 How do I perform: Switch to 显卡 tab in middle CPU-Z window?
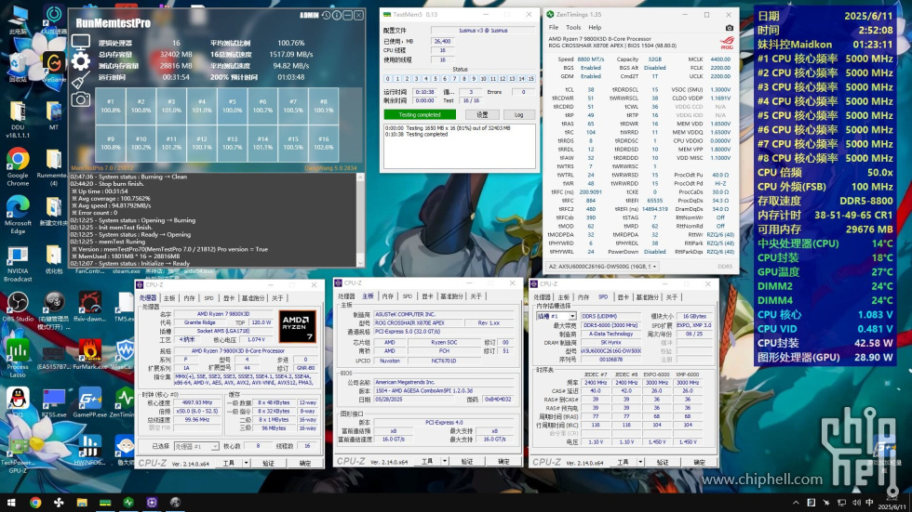click(427, 296)
